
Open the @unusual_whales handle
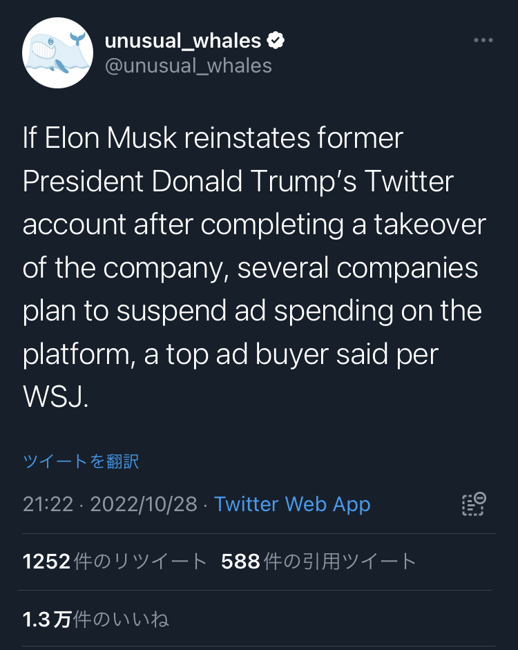188,66
